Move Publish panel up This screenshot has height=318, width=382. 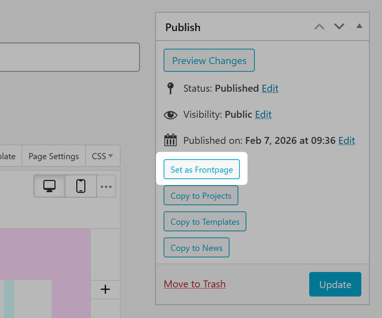[319, 27]
